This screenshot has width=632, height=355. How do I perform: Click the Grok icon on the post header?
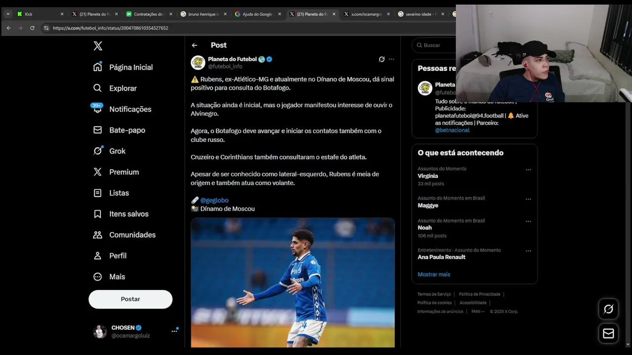(382, 59)
